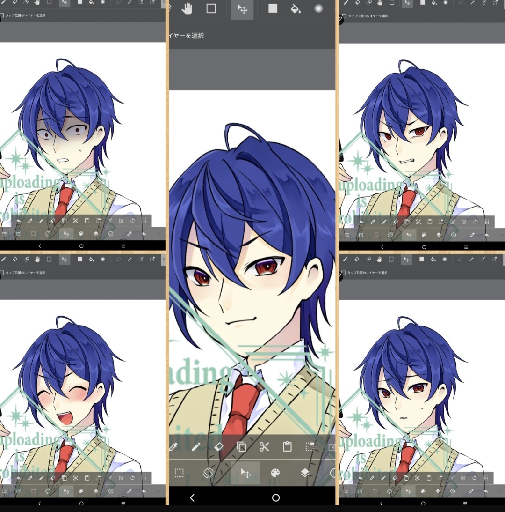Select the filled rectangle tool in center top toolbar

(x=273, y=9)
